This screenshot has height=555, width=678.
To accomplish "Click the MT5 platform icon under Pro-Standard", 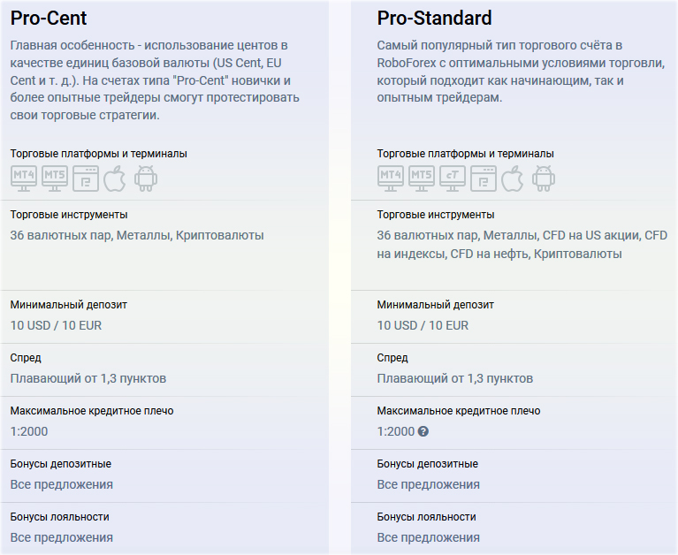I will tap(422, 177).
